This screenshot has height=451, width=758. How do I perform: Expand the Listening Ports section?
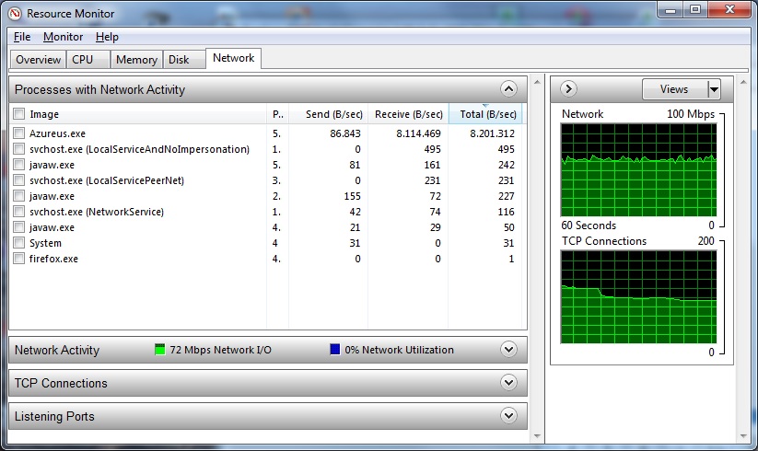click(x=508, y=415)
